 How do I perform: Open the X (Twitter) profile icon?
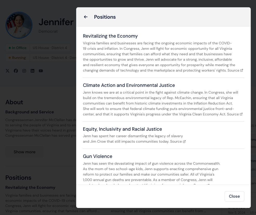[8, 71]
